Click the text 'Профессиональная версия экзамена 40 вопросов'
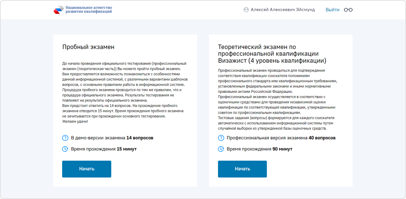406x199 pixels. tap(281, 138)
